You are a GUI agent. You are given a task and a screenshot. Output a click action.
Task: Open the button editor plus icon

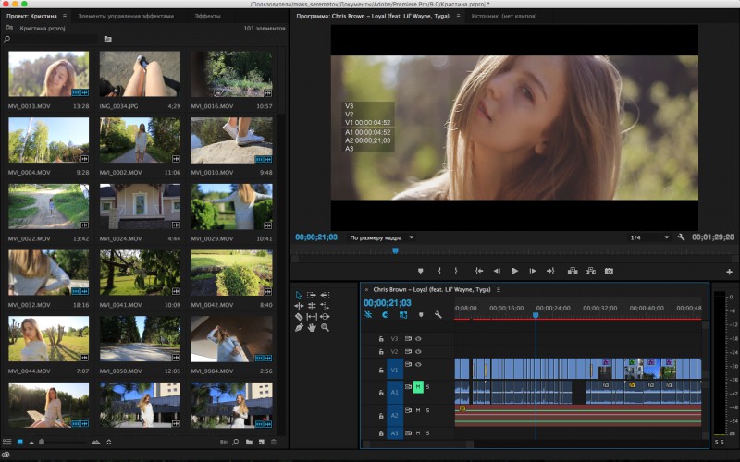tap(730, 272)
